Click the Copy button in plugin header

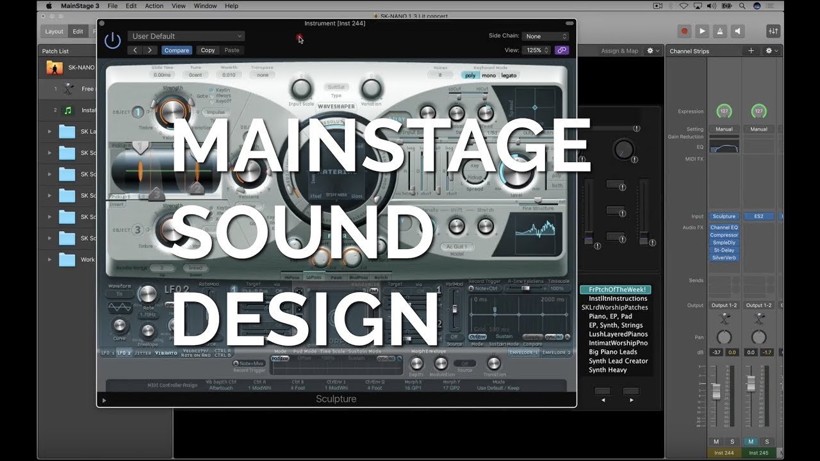click(x=208, y=50)
